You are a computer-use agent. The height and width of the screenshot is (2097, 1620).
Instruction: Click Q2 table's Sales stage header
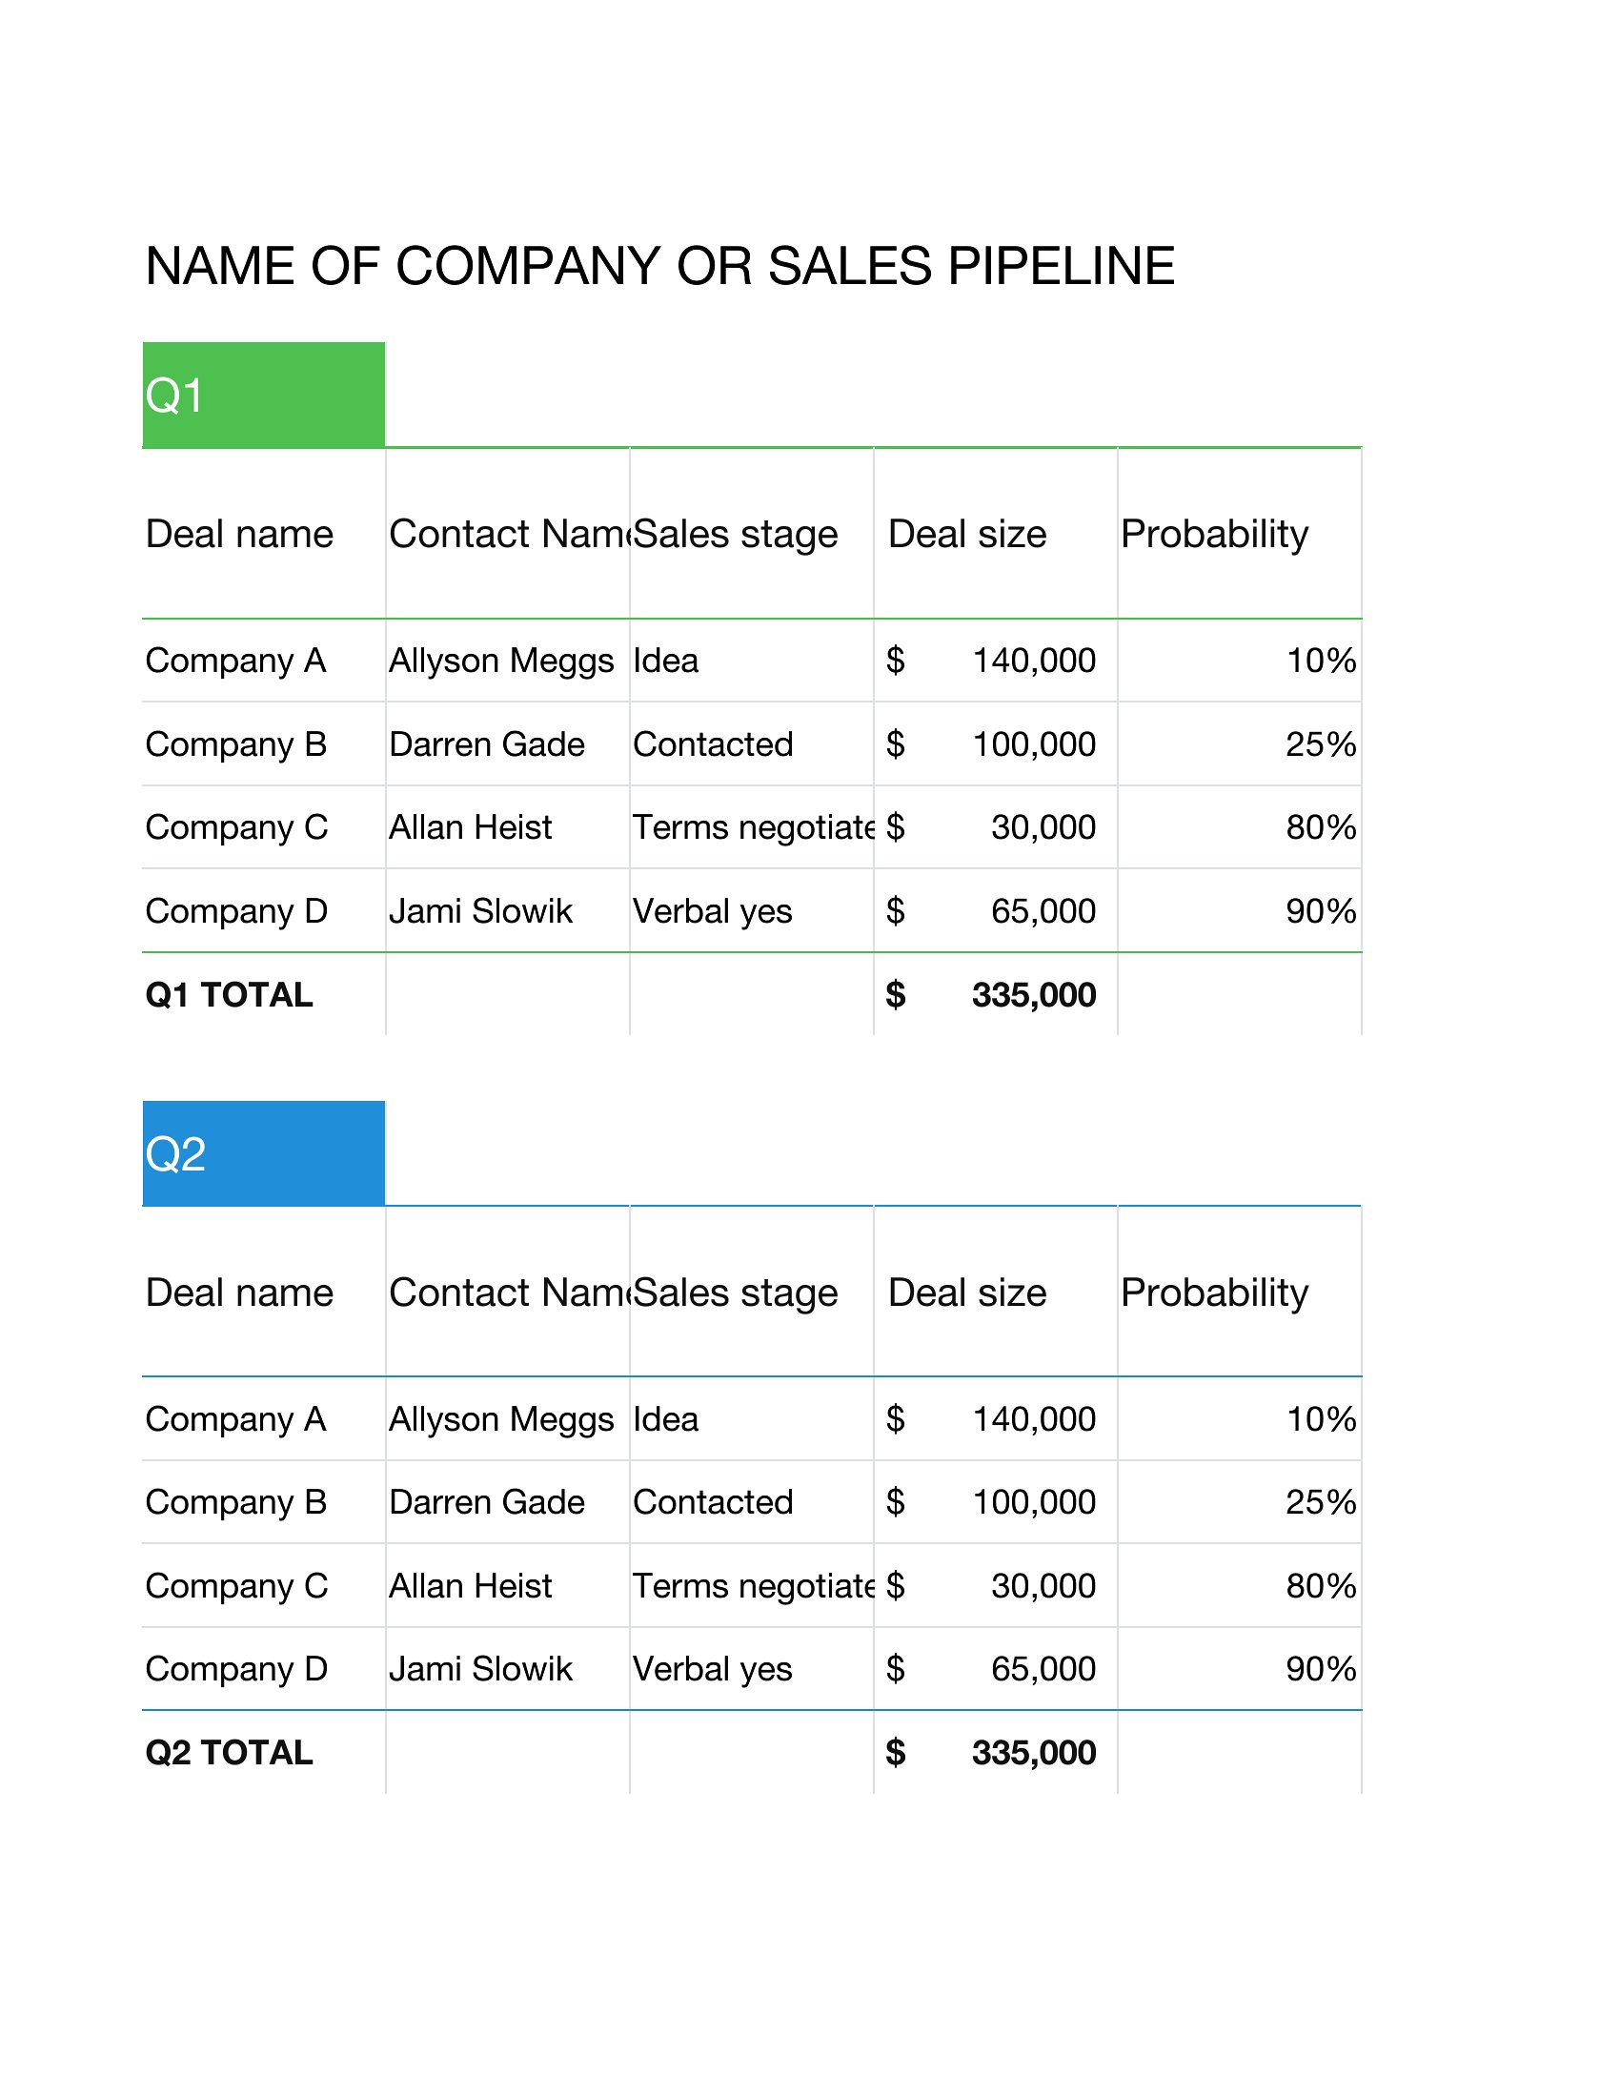point(736,1293)
